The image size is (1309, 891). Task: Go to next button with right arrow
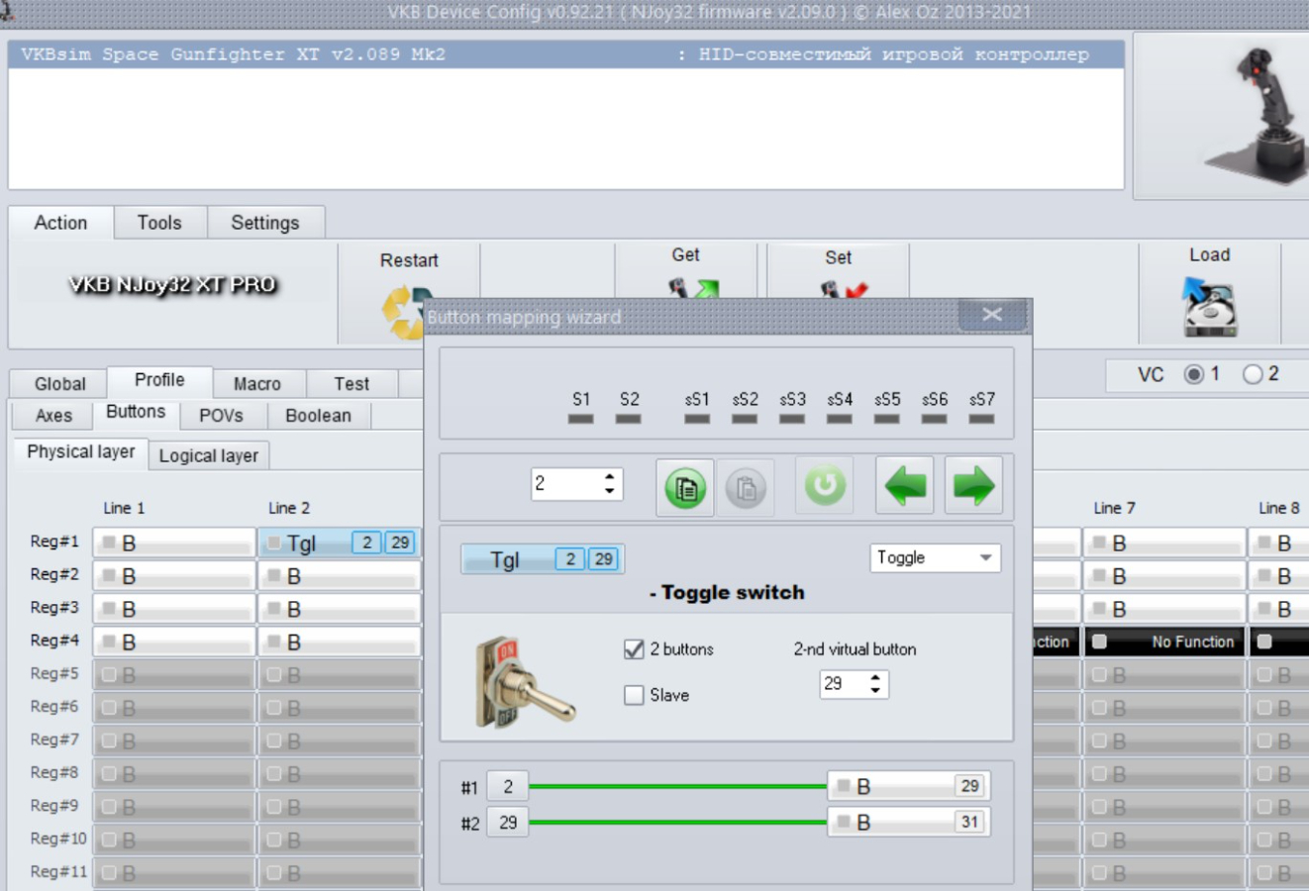tap(973, 486)
